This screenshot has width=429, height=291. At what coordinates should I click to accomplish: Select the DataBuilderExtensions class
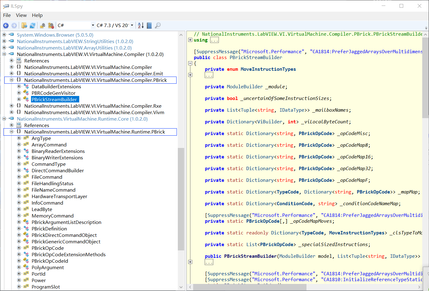(56, 86)
